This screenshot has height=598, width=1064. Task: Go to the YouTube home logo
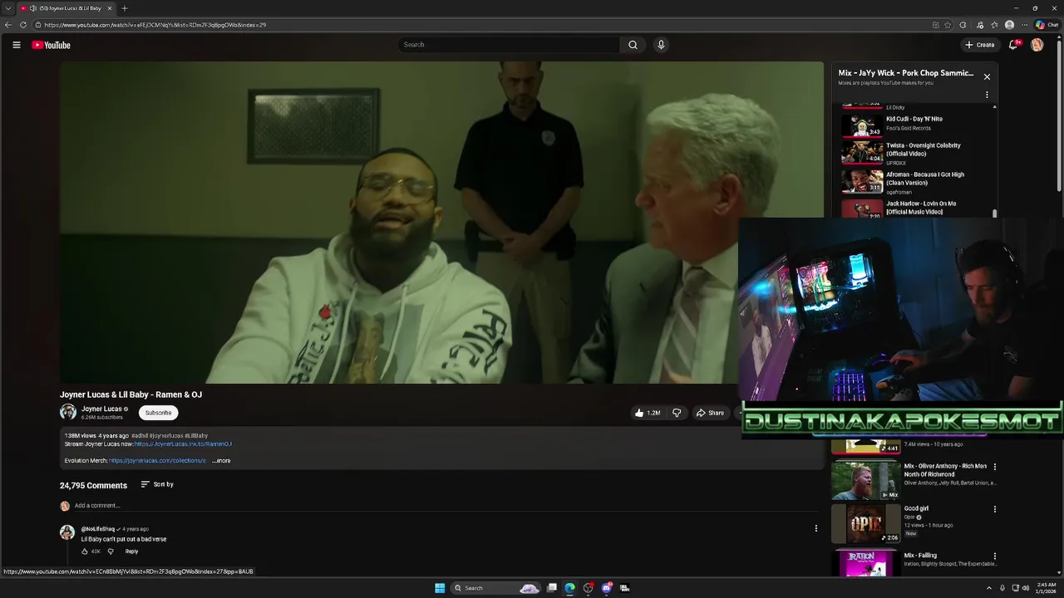point(51,45)
